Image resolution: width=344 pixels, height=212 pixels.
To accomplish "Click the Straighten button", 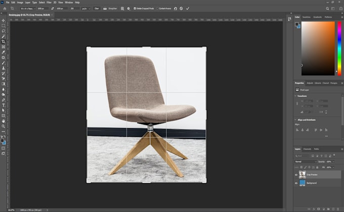I will click(x=110, y=9).
